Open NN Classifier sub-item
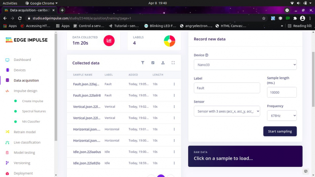Screen dimensions: 315x177 31,122
